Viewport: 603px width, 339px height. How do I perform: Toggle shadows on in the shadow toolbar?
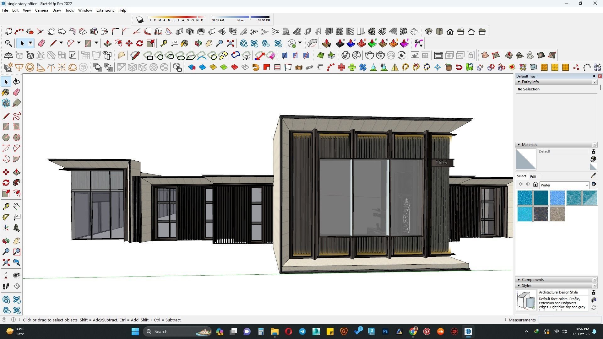(x=140, y=19)
